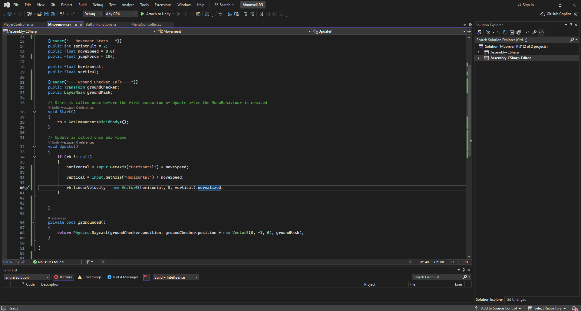Toggle the 0 of 4 Messages filter
Image resolution: width=581 pixels, height=311 pixels.
[x=123, y=277]
